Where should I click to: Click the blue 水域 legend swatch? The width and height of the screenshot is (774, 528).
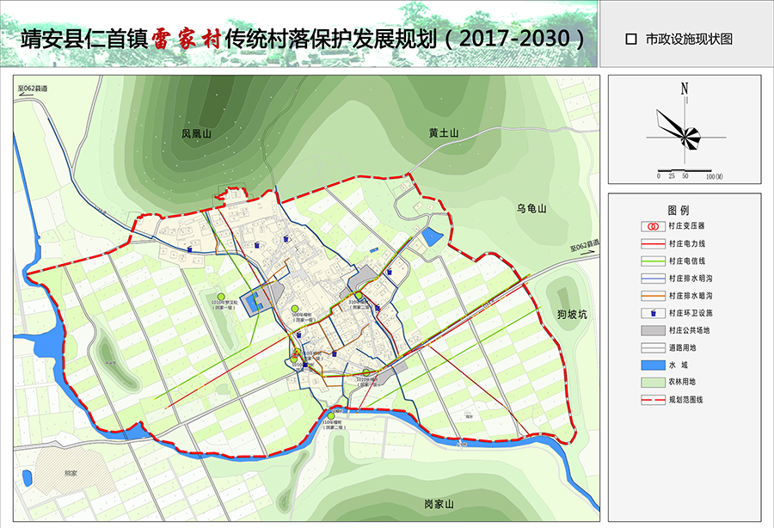click(653, 365)
